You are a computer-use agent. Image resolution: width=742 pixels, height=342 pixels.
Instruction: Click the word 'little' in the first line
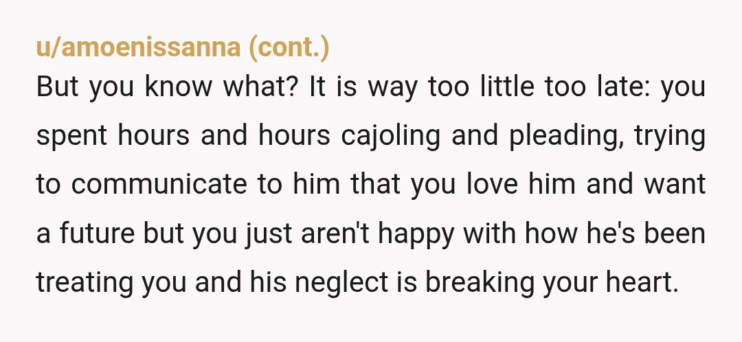click(507, 87)
